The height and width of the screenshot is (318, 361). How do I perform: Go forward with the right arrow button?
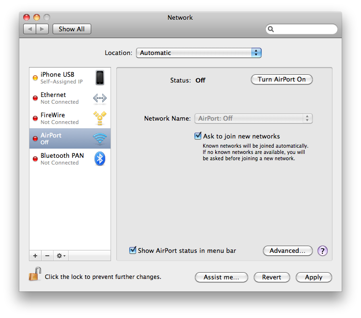coord(42,29)
